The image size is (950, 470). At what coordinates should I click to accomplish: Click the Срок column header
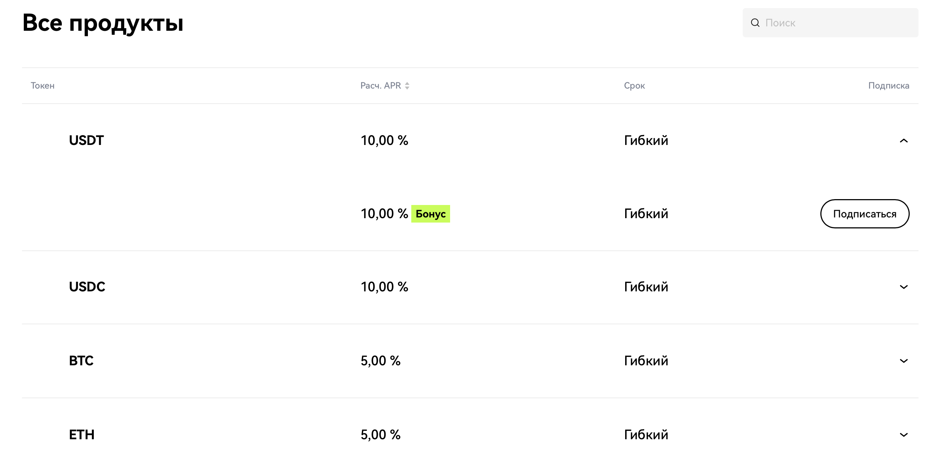[x=634, y=86]
